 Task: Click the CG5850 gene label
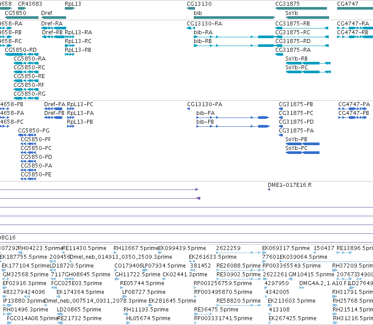[15, 13]
